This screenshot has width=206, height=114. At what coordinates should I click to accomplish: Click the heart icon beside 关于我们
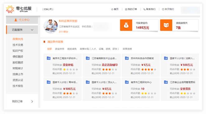[163, 9]
